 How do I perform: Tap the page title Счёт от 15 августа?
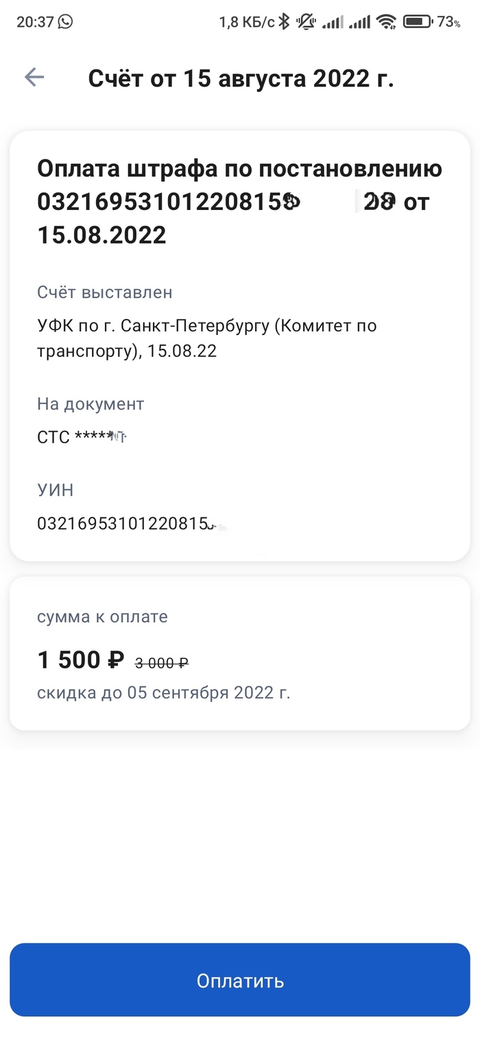pos(241,78)
